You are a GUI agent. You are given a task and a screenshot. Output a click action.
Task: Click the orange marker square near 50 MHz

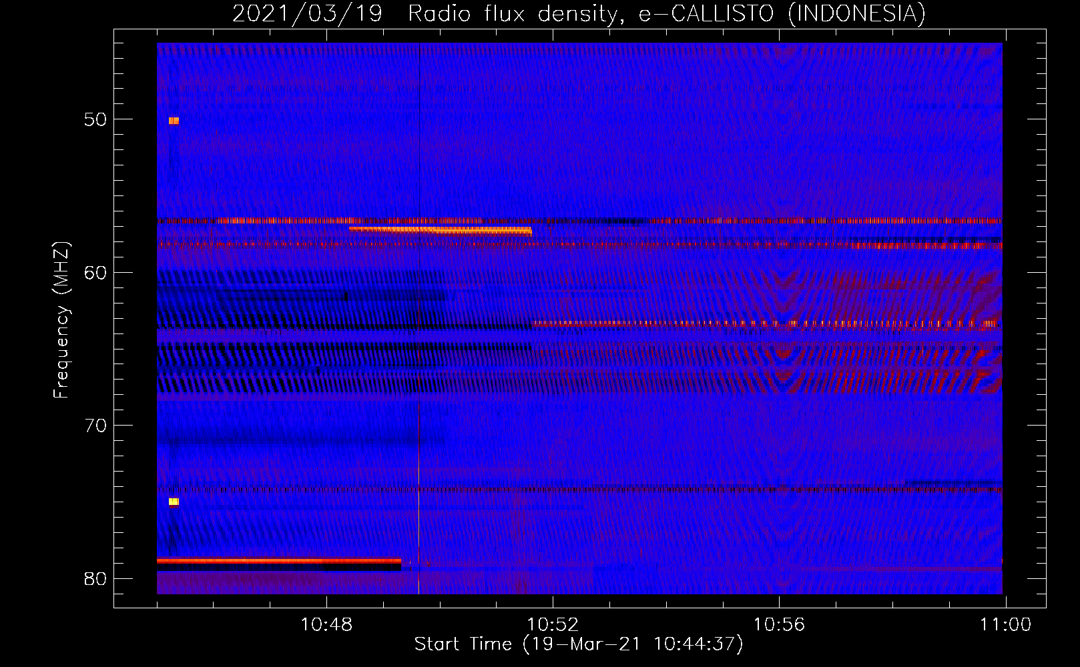174,121
